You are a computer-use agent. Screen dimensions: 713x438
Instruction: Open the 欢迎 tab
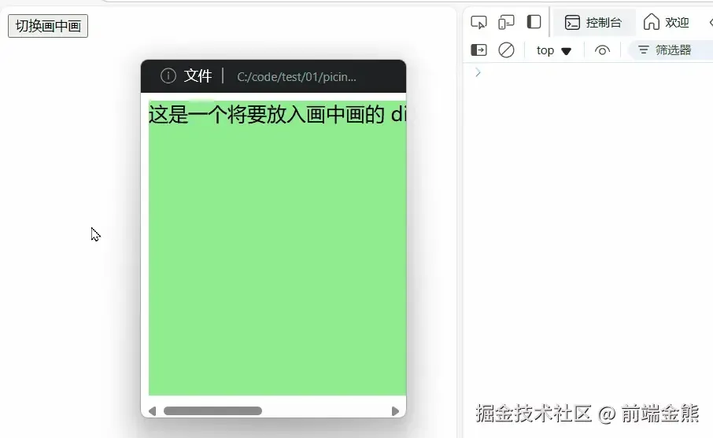point(667,22)
